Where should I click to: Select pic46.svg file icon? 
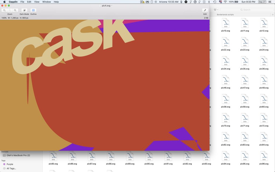226,80
